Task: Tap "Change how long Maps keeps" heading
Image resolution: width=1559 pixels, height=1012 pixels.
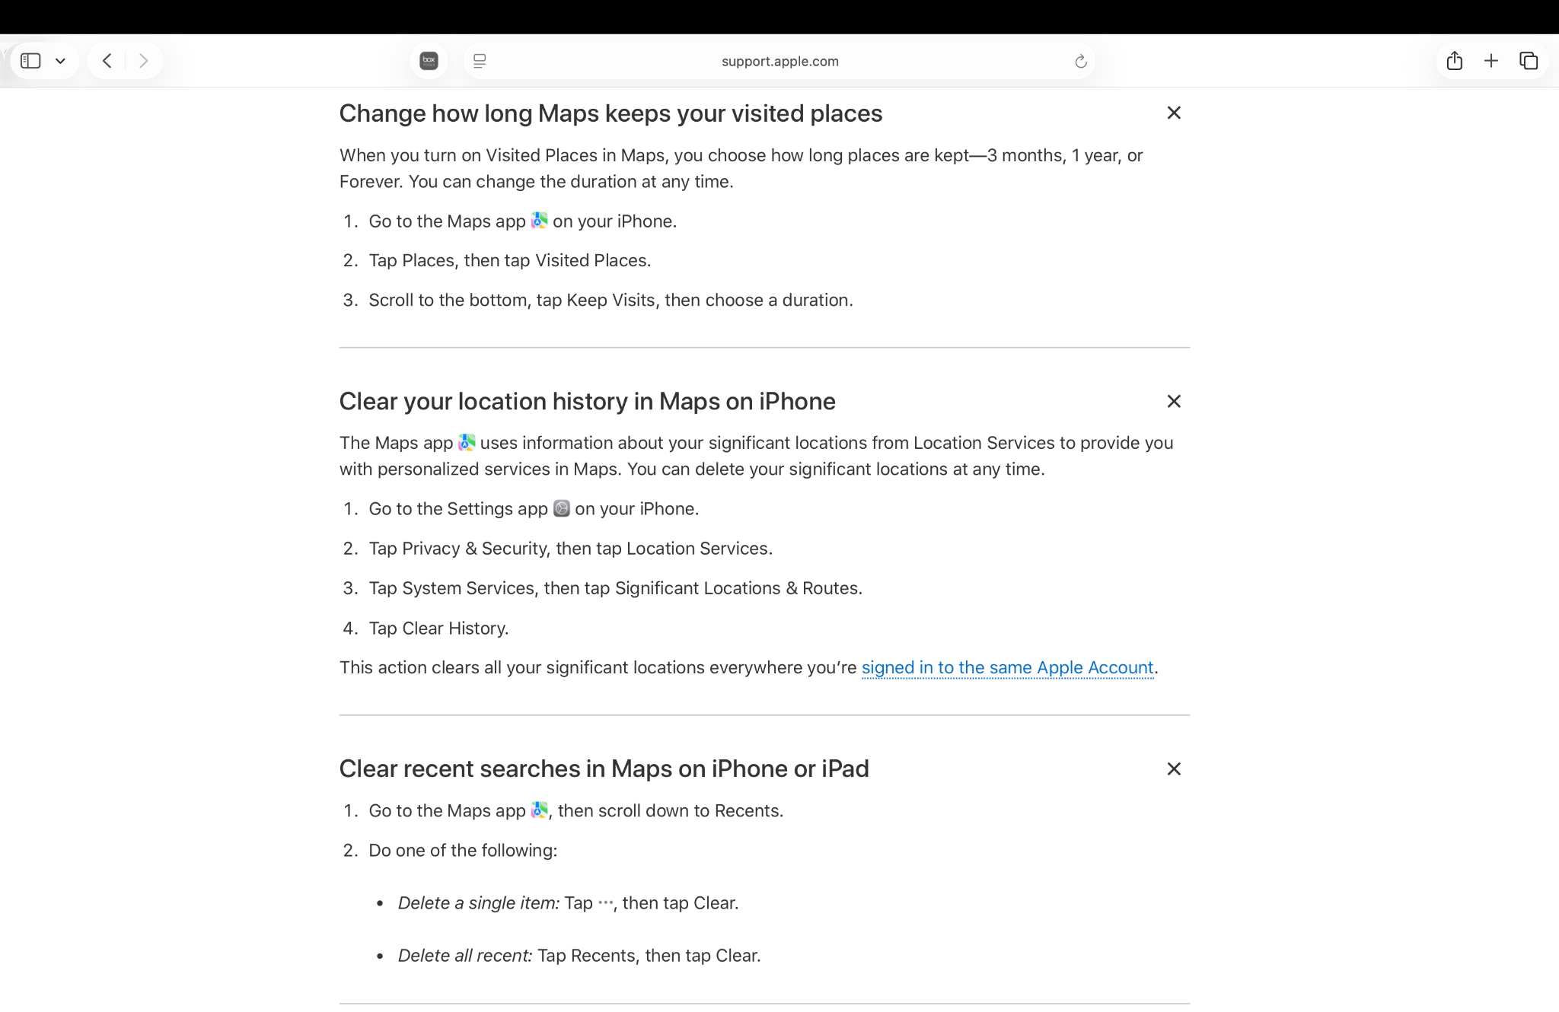Action: [x=611, y=113]
